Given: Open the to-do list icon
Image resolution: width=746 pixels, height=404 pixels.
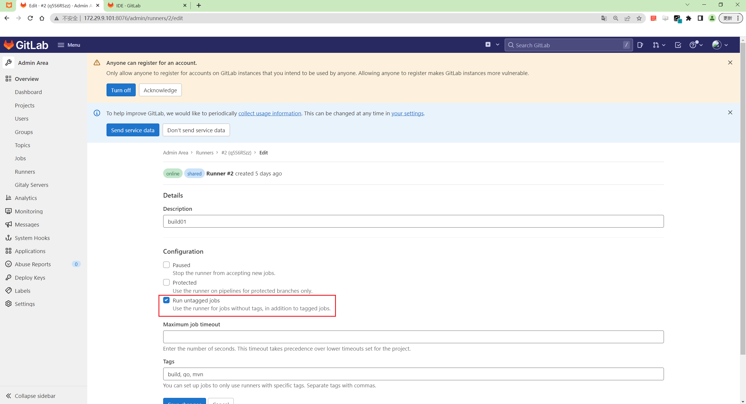Looking at the screenshot, I should point(678,45).
